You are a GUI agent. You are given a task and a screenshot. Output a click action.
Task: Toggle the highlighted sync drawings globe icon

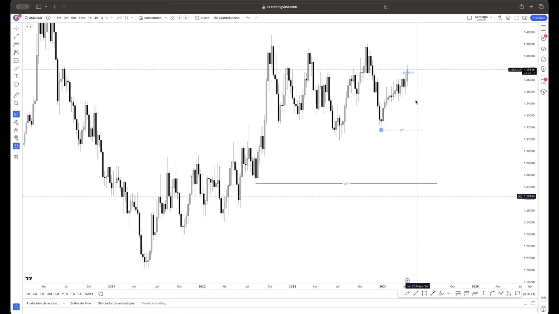coord(16,146)
